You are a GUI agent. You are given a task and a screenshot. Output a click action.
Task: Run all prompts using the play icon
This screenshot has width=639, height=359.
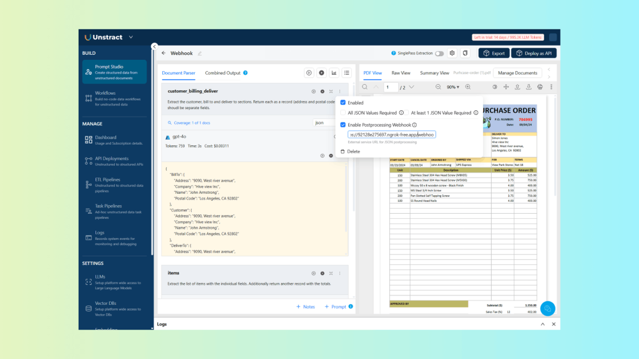tap(321, 72)
